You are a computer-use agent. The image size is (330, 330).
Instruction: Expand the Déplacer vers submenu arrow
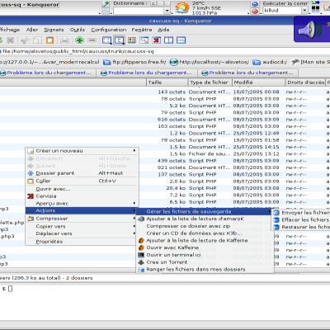(x=134, y=233)
